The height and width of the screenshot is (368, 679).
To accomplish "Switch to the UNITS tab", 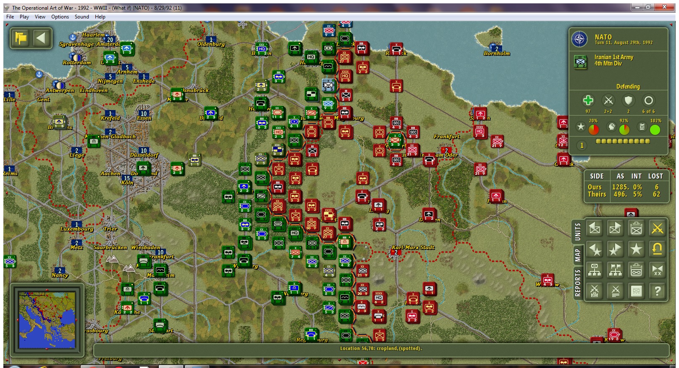I will tap(578, 231).
